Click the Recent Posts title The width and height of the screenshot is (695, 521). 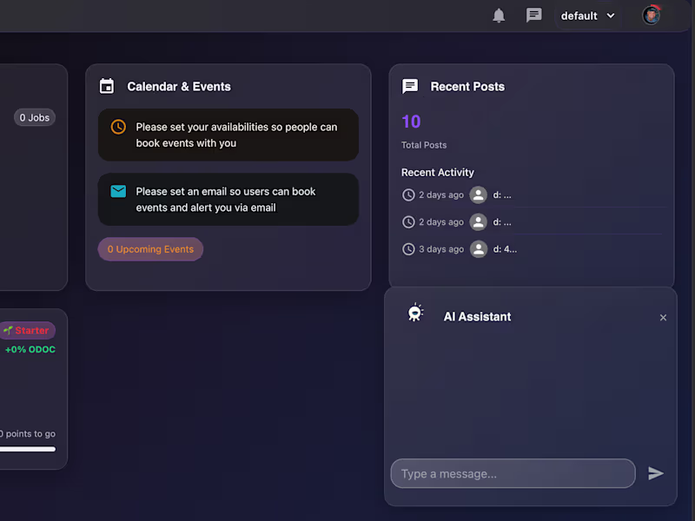(x=467, y=86)
